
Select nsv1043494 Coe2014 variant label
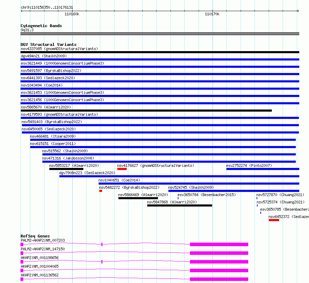(x=42, y=85)
